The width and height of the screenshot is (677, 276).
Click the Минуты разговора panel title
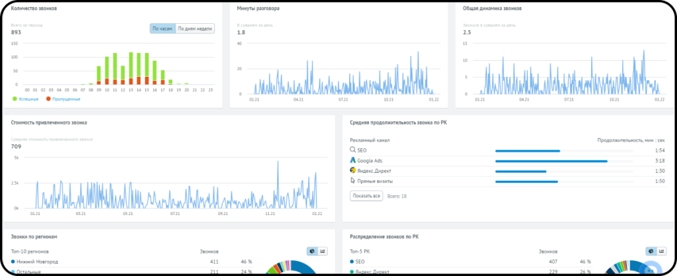259,8
